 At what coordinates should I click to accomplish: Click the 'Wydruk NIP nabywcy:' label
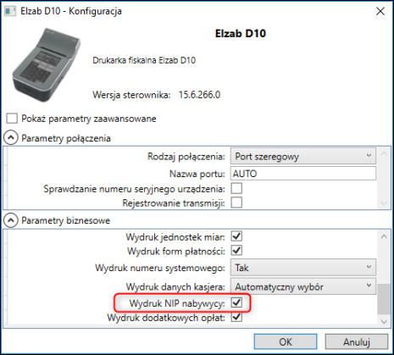pyautogui.click(x=177, y=303)
